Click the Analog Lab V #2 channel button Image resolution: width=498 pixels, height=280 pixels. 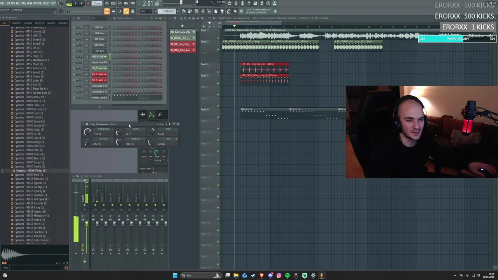pyautogui.click(x=99, y=86)
